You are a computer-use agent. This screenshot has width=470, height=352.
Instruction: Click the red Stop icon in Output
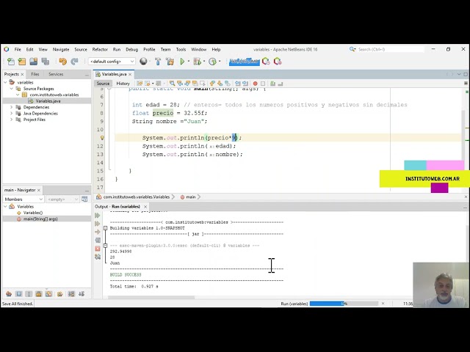[x=98, y=249]
